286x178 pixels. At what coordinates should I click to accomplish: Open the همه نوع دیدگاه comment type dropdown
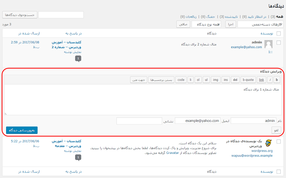point(206,24)
